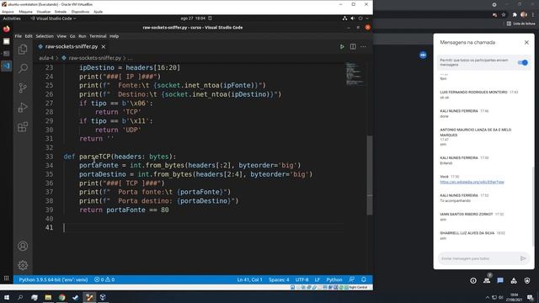The height and width of the screenshot is (303, 539).
Task: Show Applications grid in Ubuntu dock
Action: pos(7,279)
